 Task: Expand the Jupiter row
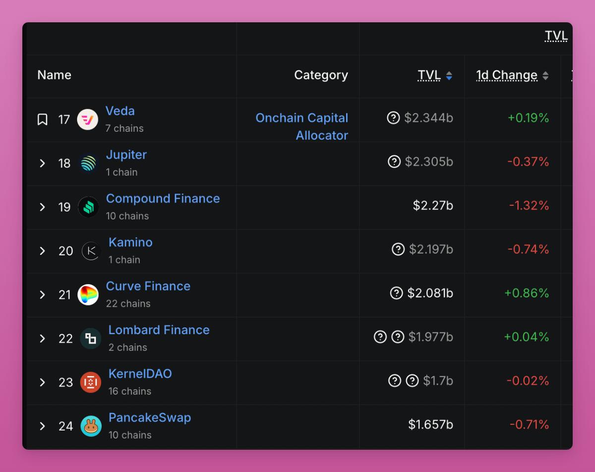(43, 163)
